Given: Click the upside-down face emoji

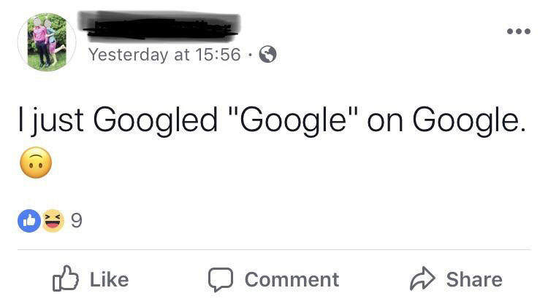Looking at the screenshot, I should point(35,163).
